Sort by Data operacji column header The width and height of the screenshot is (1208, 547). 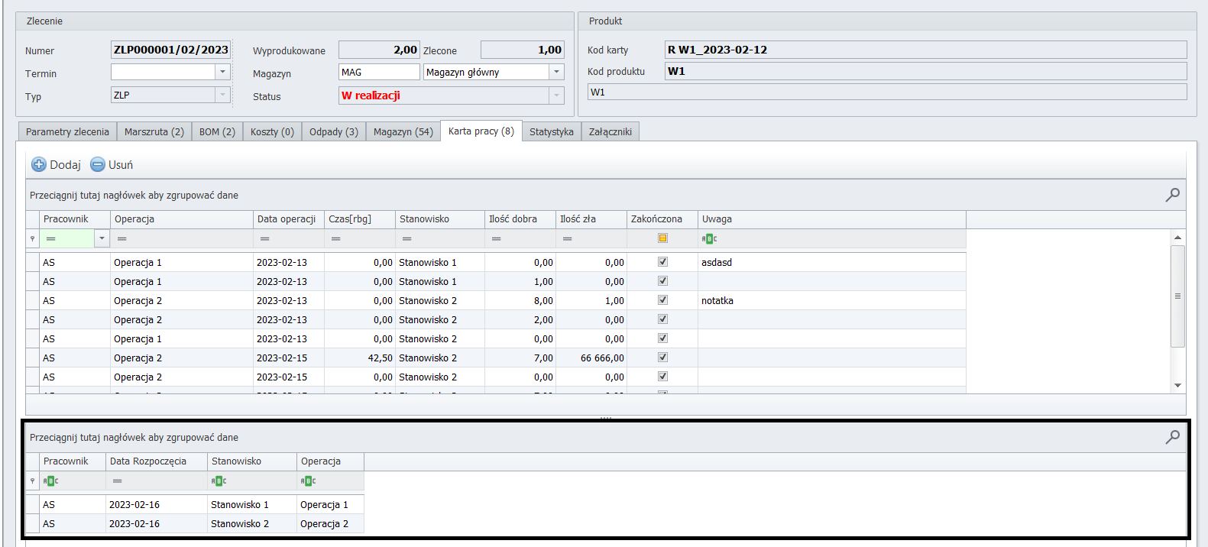point(289,219)
